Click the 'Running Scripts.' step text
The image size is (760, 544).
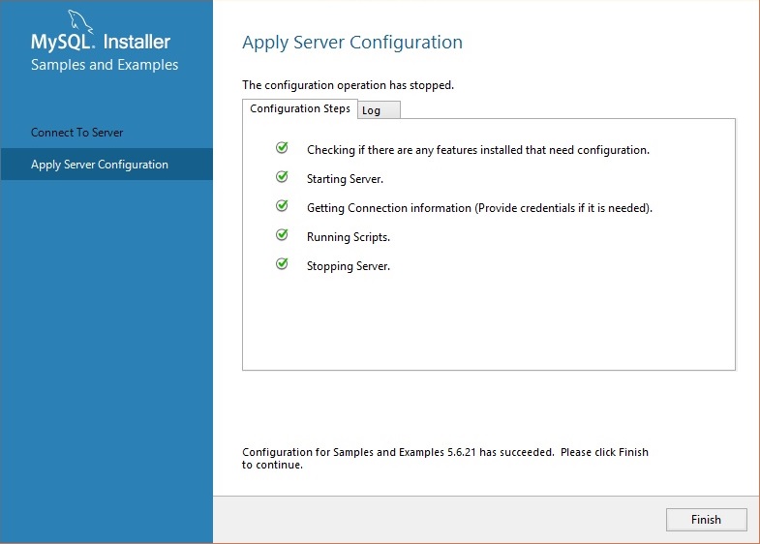[349, 237]
